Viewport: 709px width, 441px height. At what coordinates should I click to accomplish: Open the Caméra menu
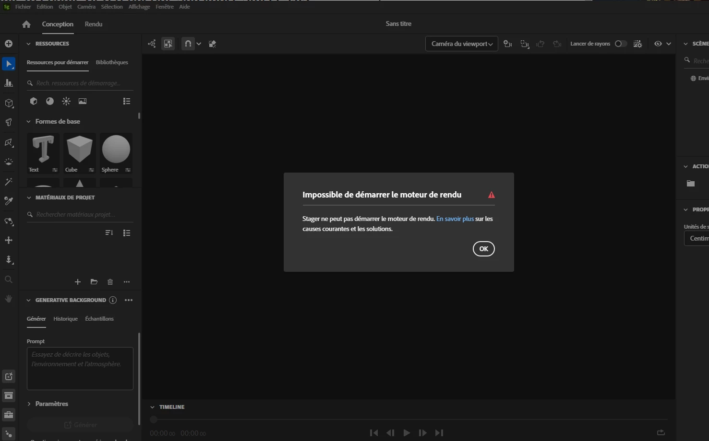tap(86, 7)
